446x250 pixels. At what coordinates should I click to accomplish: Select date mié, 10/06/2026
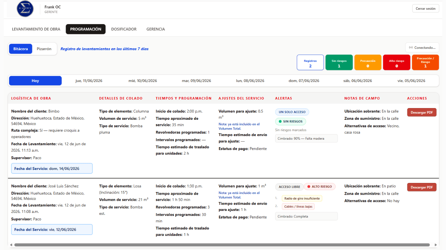tap(143, 81)
